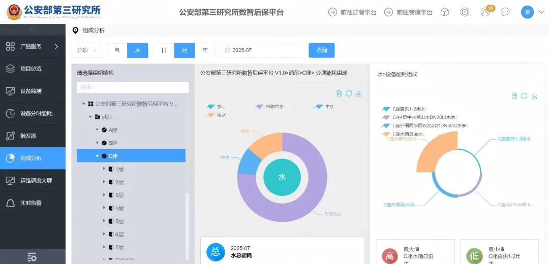
Task: Open alert notifications with badge 10
Action: 486,11
